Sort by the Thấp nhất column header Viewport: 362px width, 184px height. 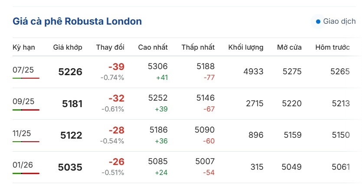198,48
